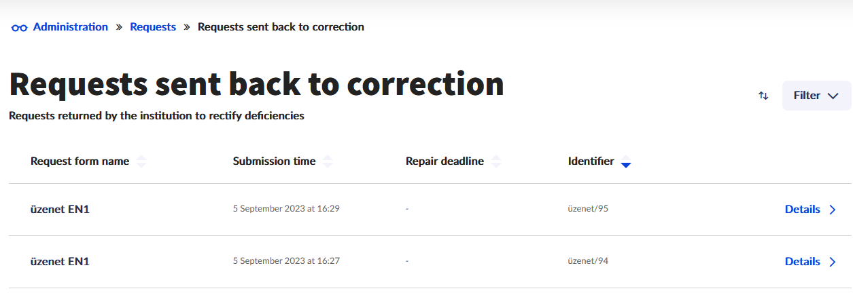Click the Submission time column header
The height and width of the screenshot is (293, 853).
[274, 161]
